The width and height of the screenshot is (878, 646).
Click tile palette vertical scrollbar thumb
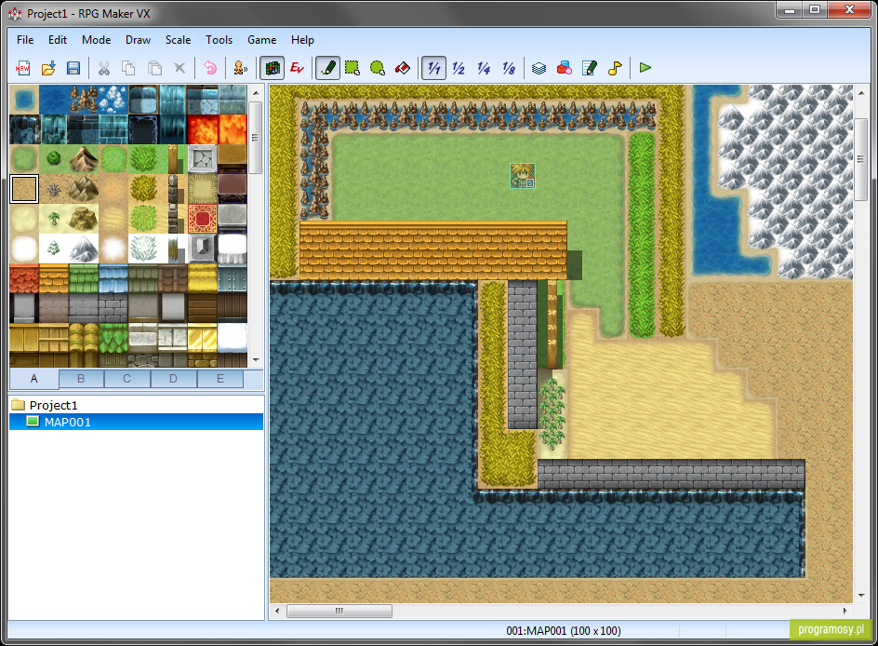(256, 137)
